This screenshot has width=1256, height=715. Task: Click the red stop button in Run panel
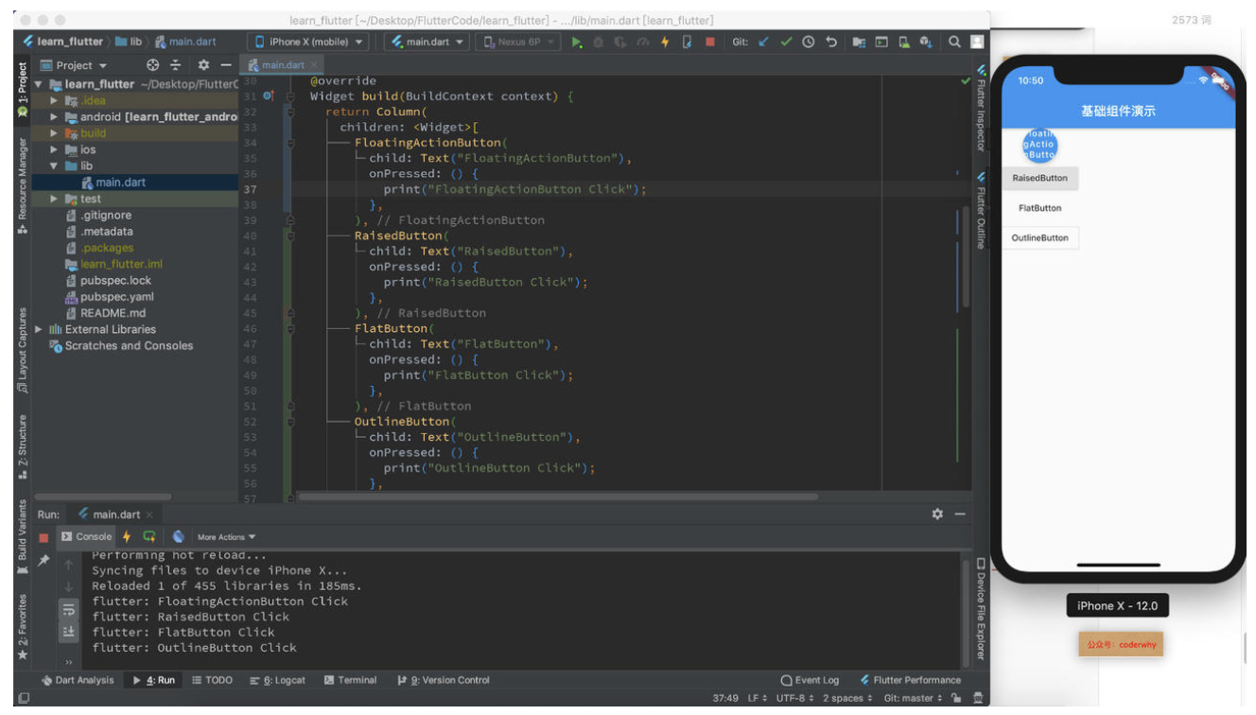coord(44,537)
